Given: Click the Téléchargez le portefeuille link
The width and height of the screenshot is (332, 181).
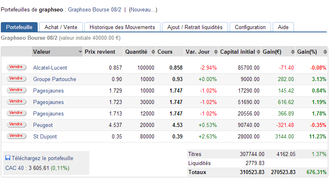Looking at the screenshot, I should coord(43,158).
